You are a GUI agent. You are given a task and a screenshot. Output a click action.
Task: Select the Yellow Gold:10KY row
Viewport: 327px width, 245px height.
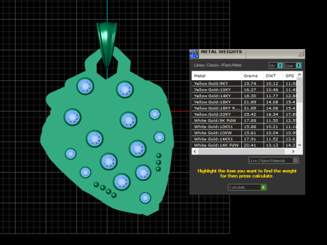click(x=244, y=90)
